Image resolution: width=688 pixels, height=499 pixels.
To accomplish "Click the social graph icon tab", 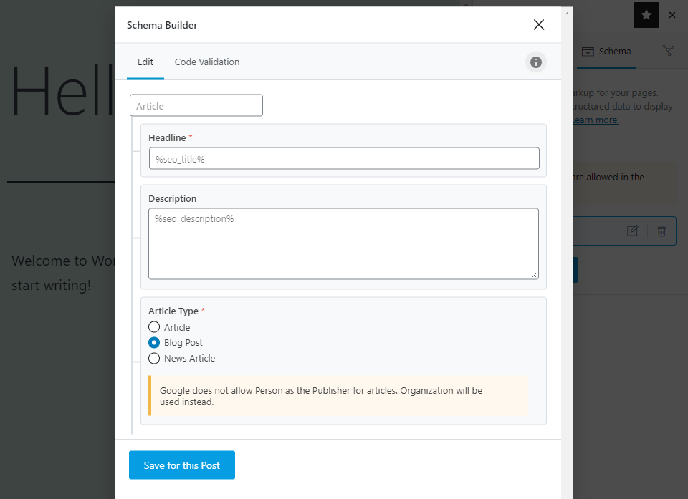I will 668,51.
